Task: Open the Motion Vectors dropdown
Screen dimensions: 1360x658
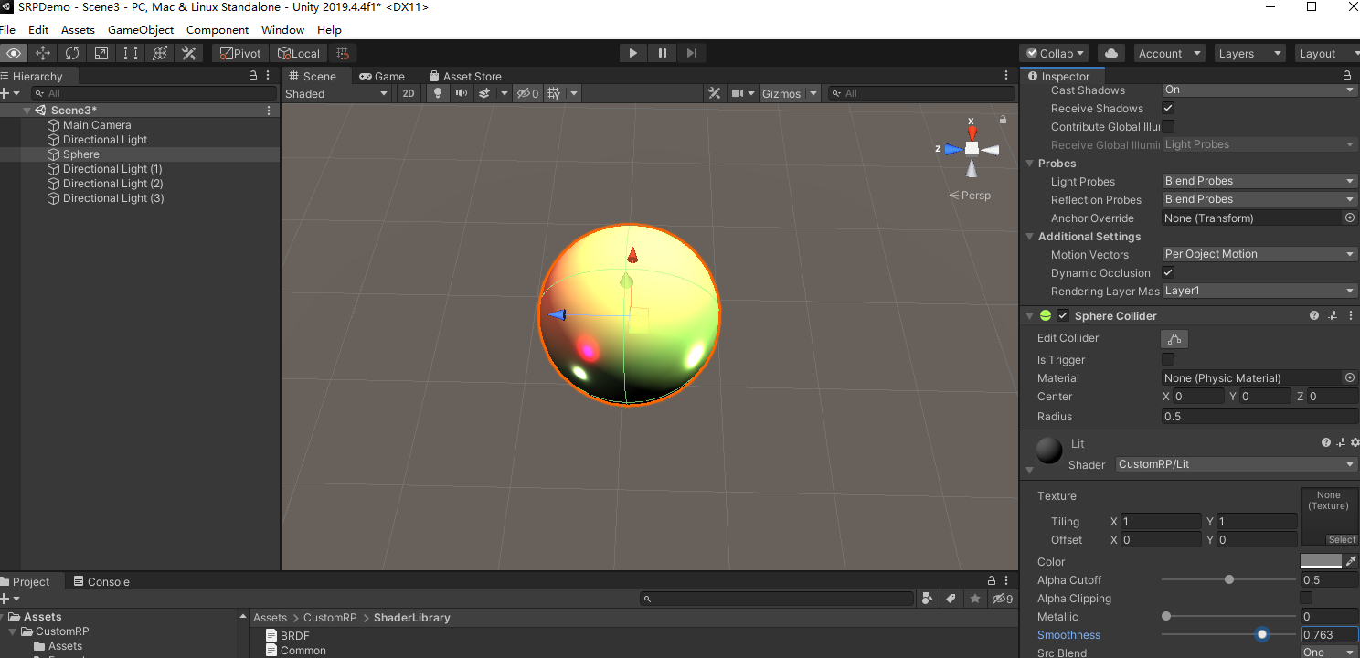Action: [x=1259, y=254]
